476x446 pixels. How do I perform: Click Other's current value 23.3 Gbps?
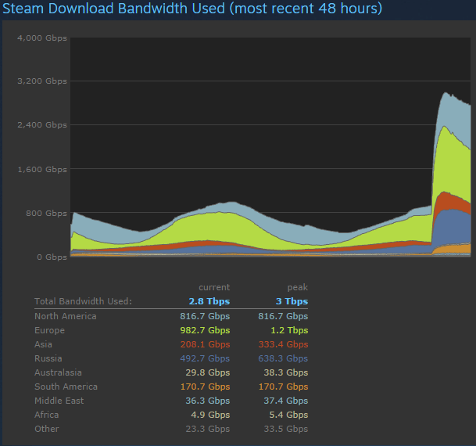tap(208, 429)
